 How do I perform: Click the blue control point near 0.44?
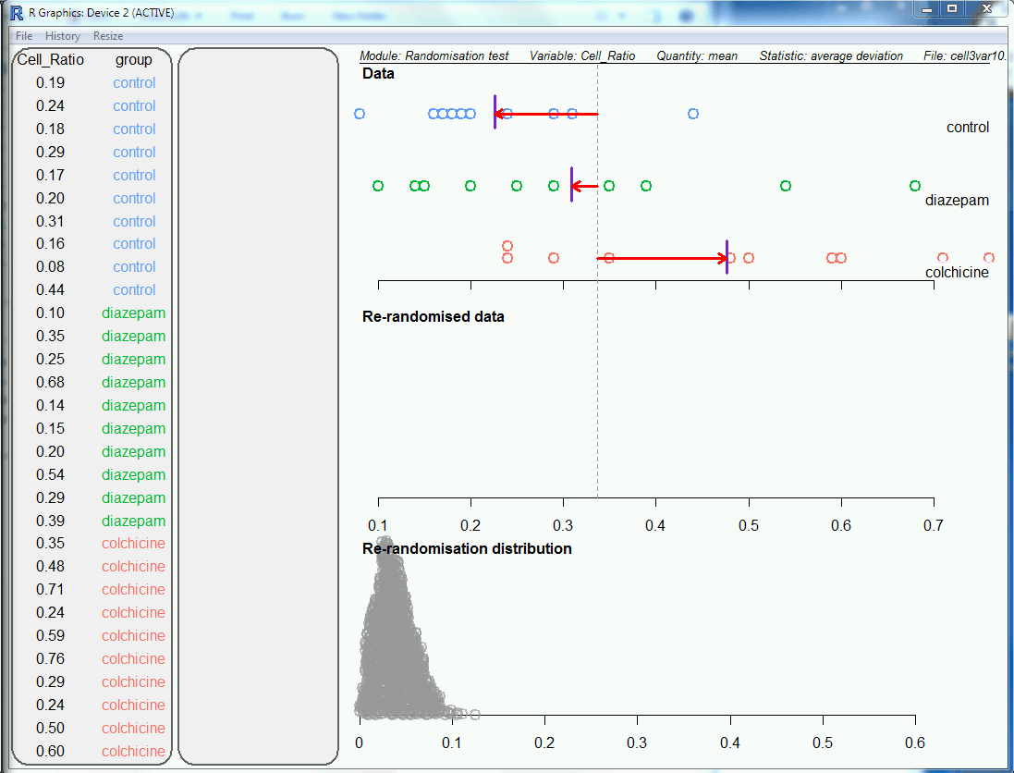[x=693, y=114]
